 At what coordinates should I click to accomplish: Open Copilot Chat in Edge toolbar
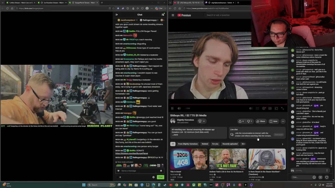coord(159,8)
